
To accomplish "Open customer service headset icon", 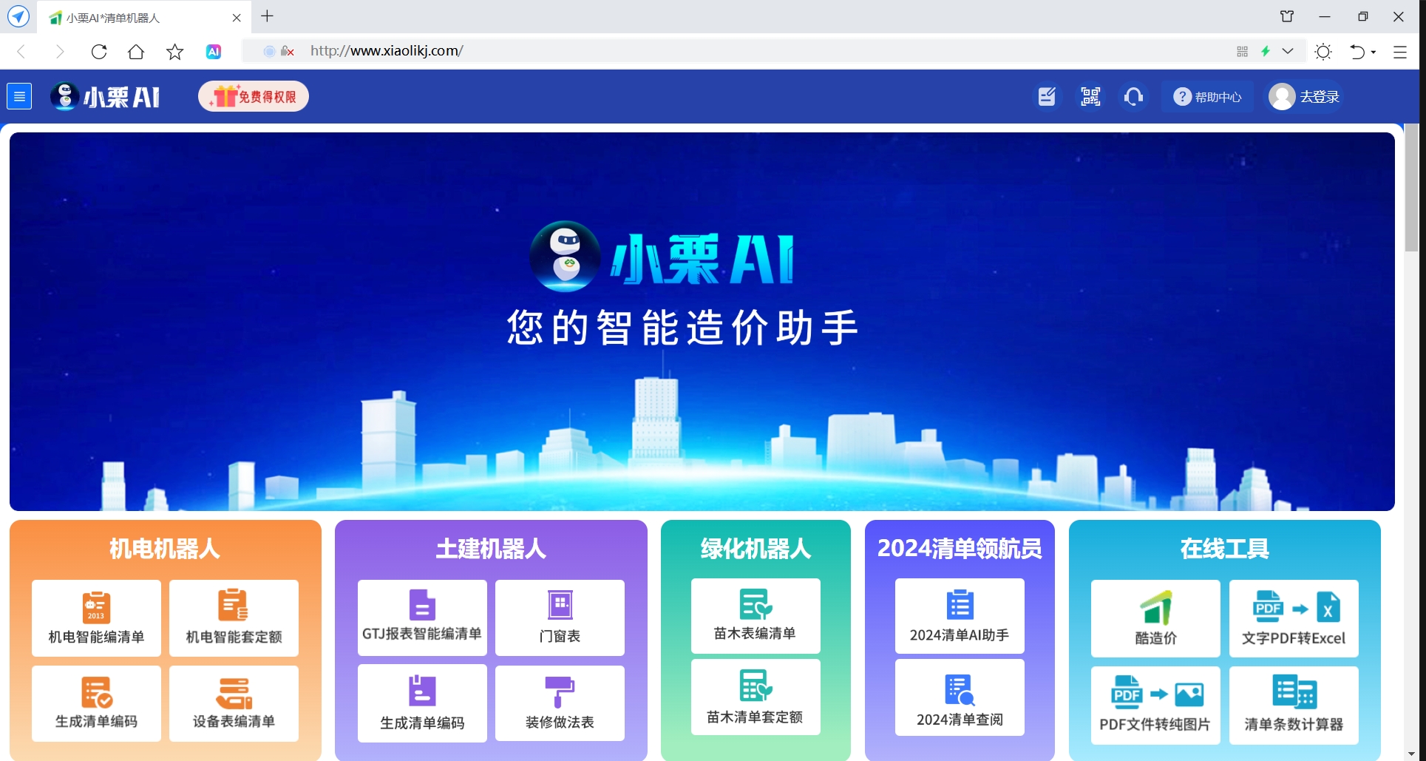I will pos(1133,97).
